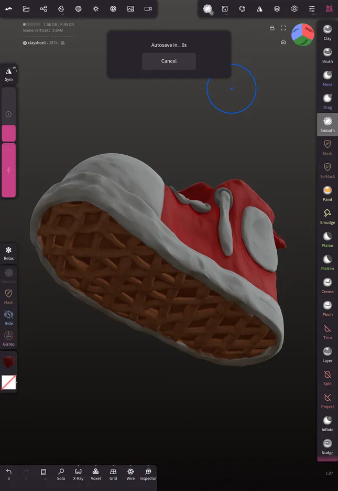Toggle the camera lock icon
Screen dimensions: 338x491
pos(272,28)
